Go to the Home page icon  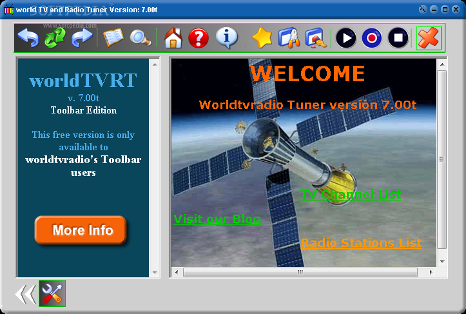point(173,38)
